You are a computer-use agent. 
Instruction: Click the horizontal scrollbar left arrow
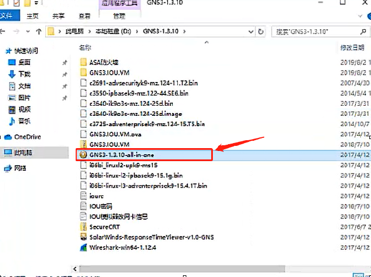(x=75, y=269)
